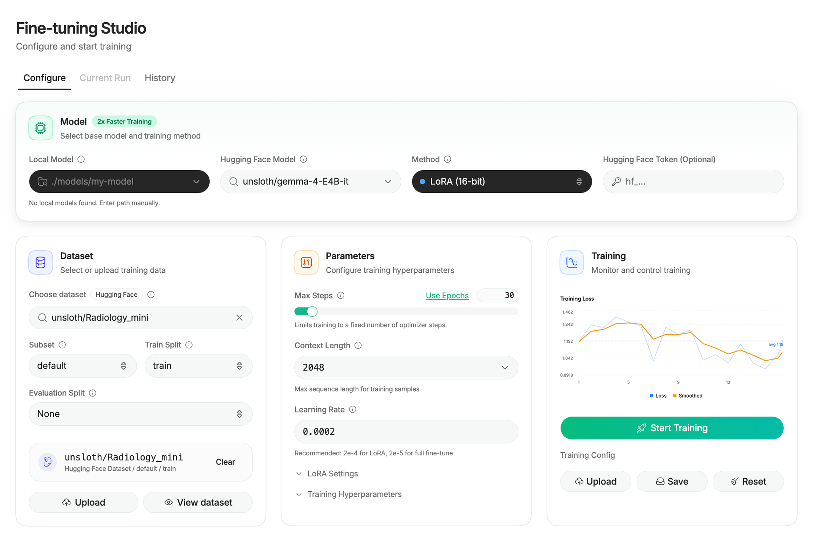Image resolution: width=821 pixels, height=552 pixels.
Task: Switch to the Current Run tab
Action: coord(105,78)
